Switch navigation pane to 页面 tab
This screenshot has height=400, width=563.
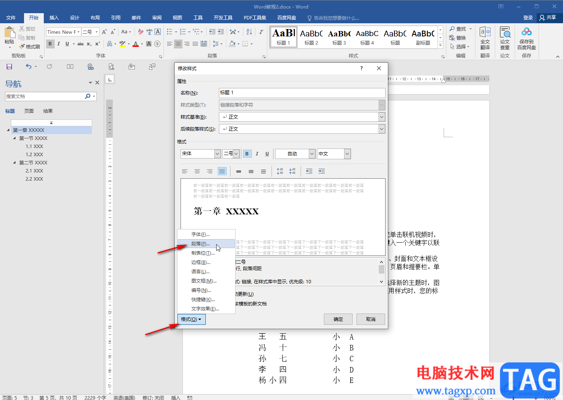29,111
